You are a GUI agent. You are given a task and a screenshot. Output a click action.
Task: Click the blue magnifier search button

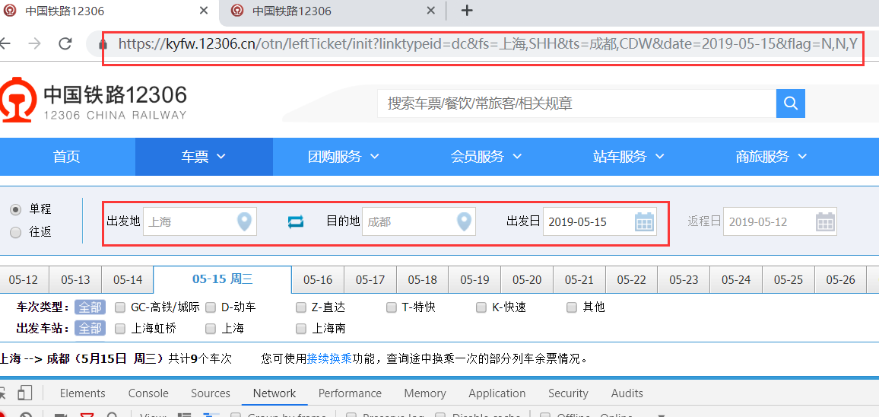(791, 103)
